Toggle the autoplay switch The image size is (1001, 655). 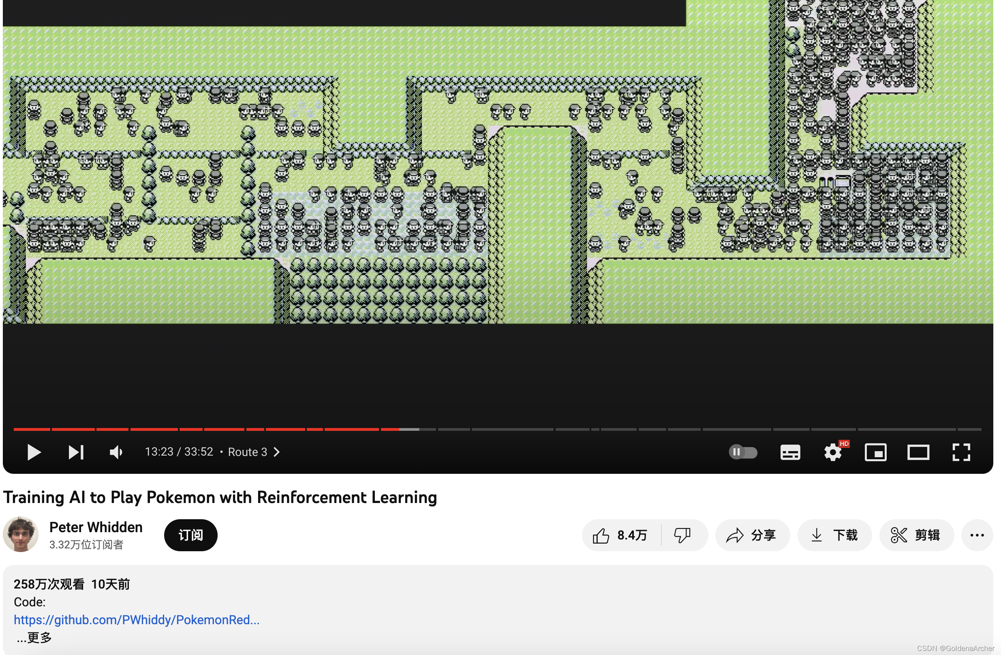pos(743,452)
